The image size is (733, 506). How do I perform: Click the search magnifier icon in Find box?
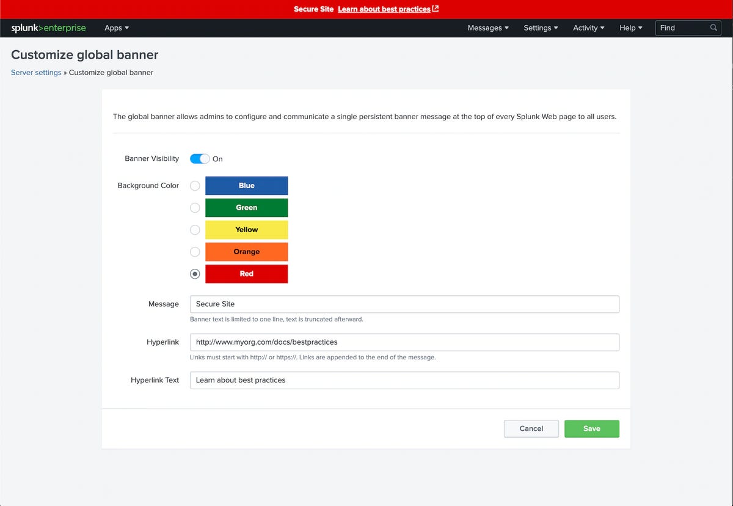pyautogui.click(x=713, y=28)
